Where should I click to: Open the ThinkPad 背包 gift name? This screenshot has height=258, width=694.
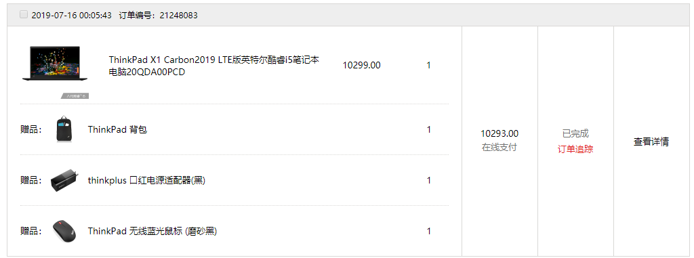pyautogui.click(x=117, y=129)
